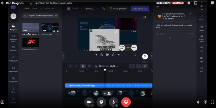The width and height of the screenshot is (216, 108).
Task: Expand the microphone options arrow
Action: tap(117, 105)
